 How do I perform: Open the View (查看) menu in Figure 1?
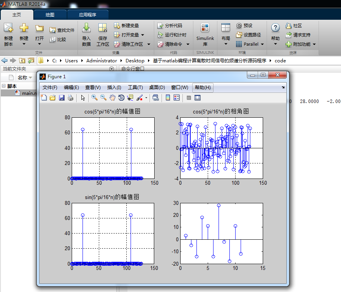93,88
